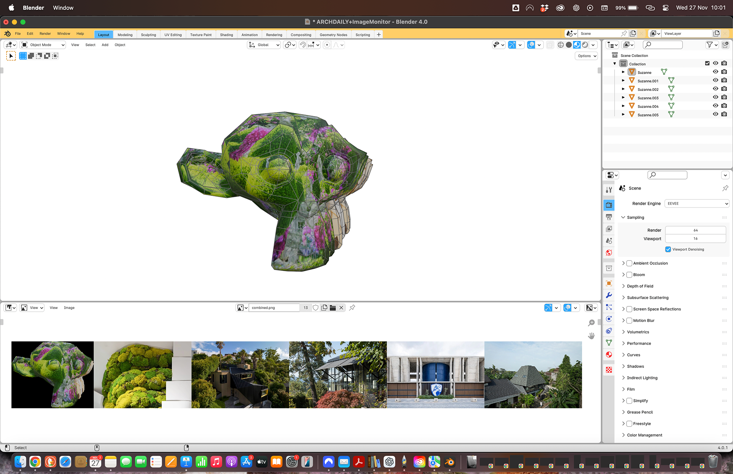Image resolution: width=733 pixels, height=474 pixels.
Task: Toggle viewport overlays button
Action: pos(531,45)
